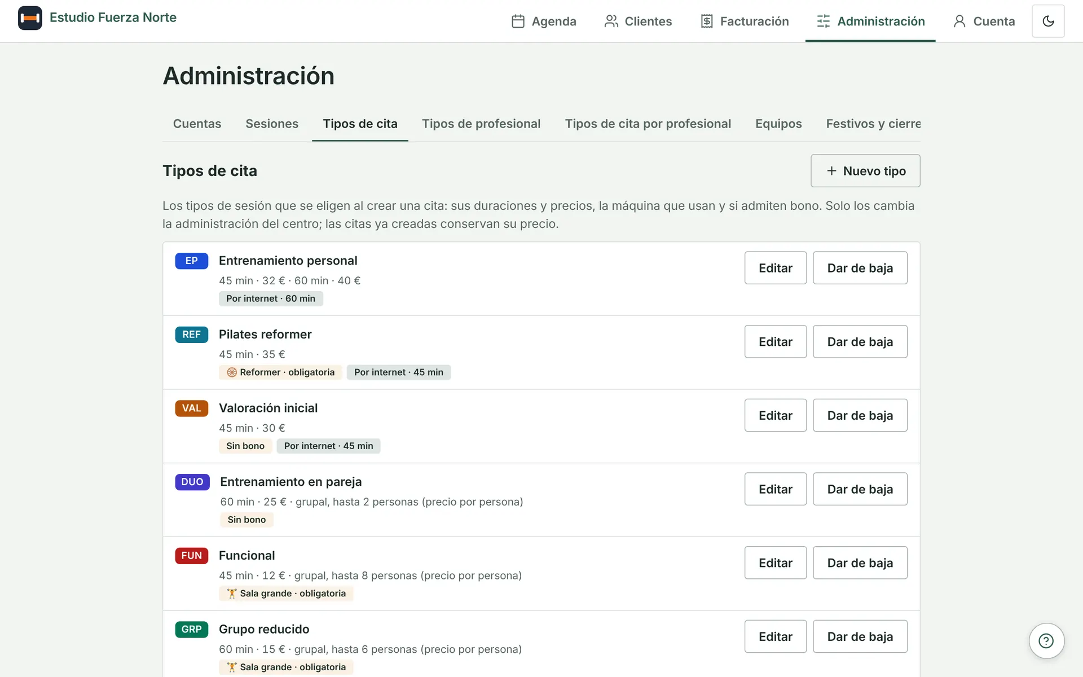1083x677 pixels.
Task: Switch to the Cuentas tab
Action: click(x=197, y=124)
